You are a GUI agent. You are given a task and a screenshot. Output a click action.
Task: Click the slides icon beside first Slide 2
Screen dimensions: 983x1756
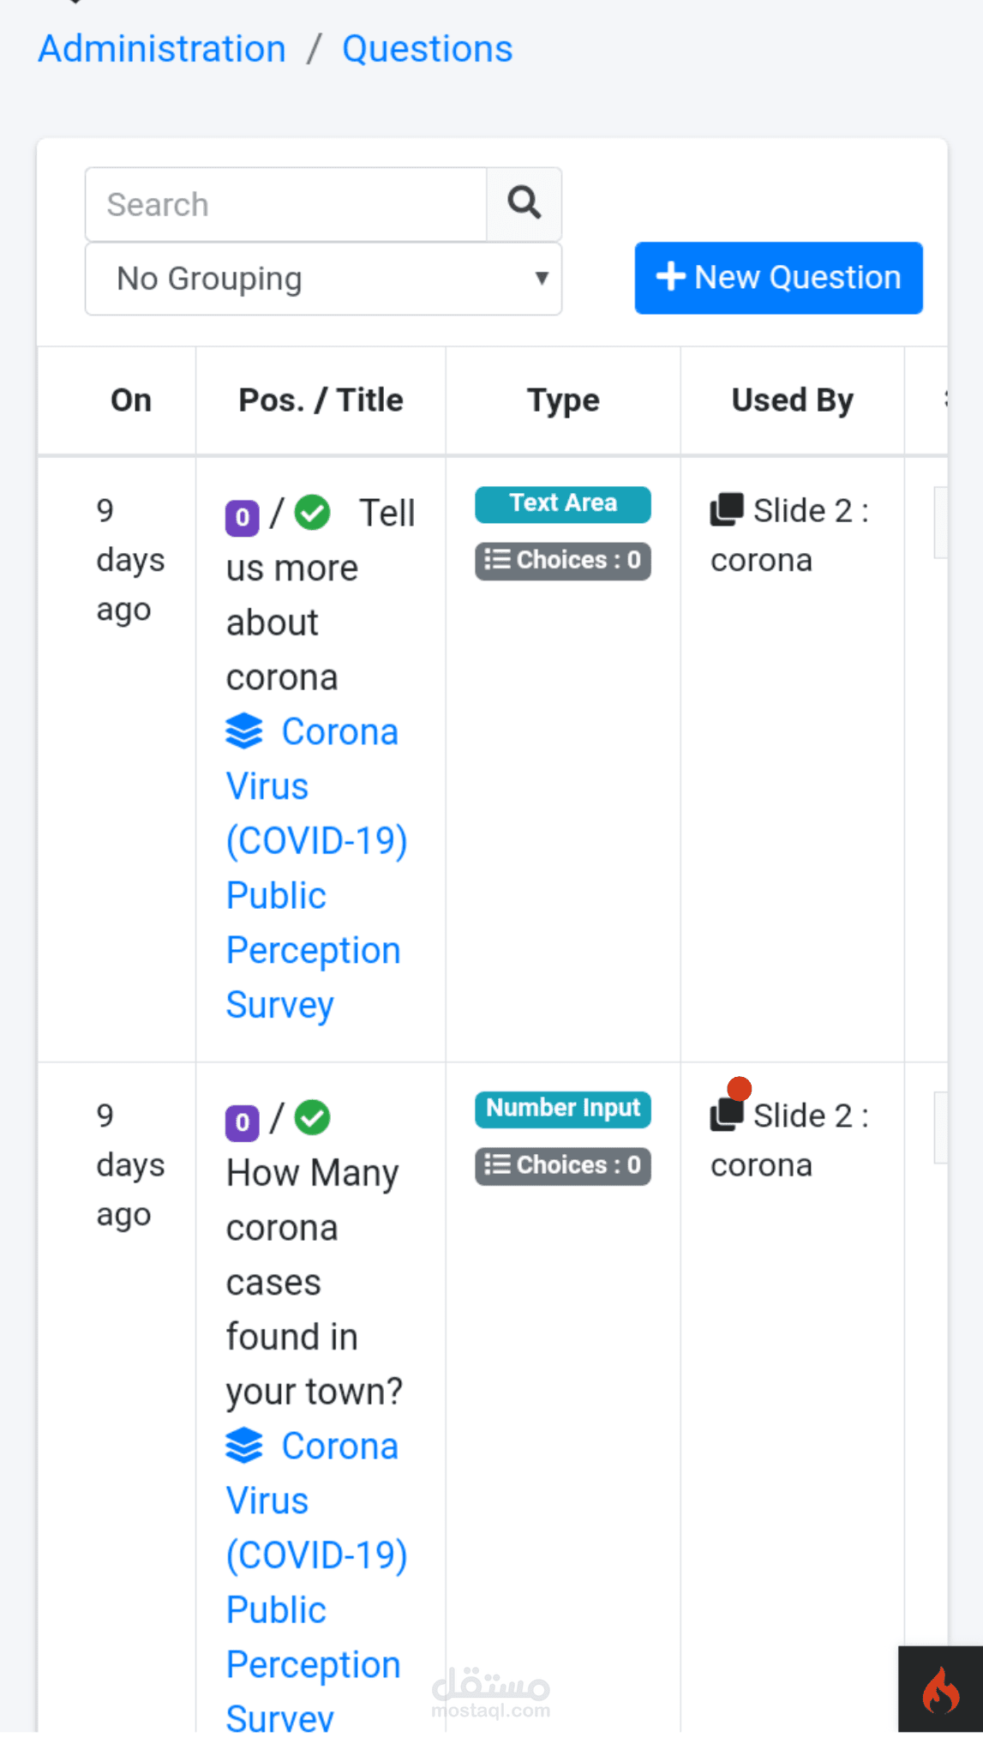click(727, 509)
